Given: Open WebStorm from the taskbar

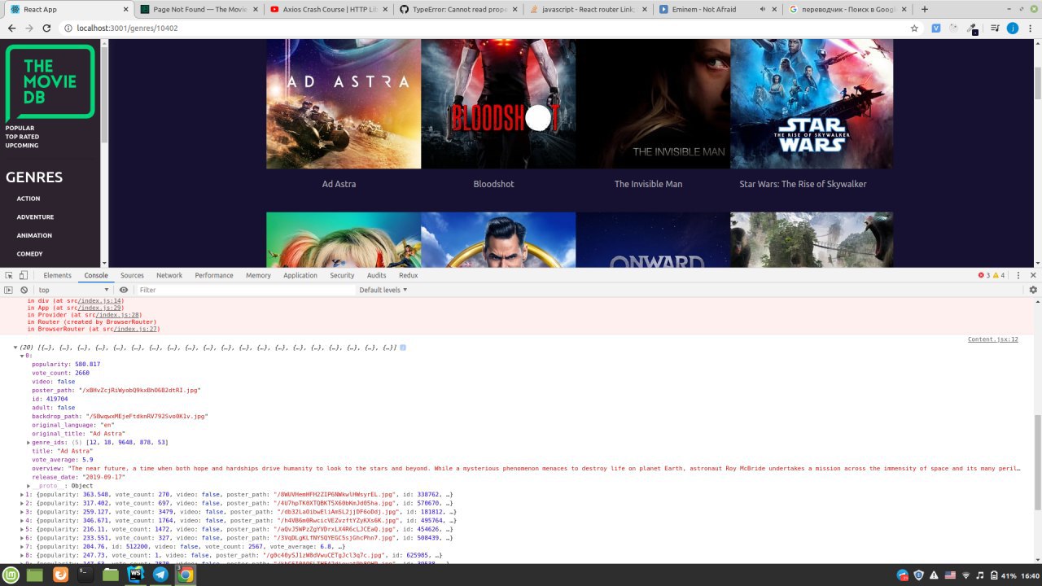Looking at the screenshot, I should pos(135,575).
